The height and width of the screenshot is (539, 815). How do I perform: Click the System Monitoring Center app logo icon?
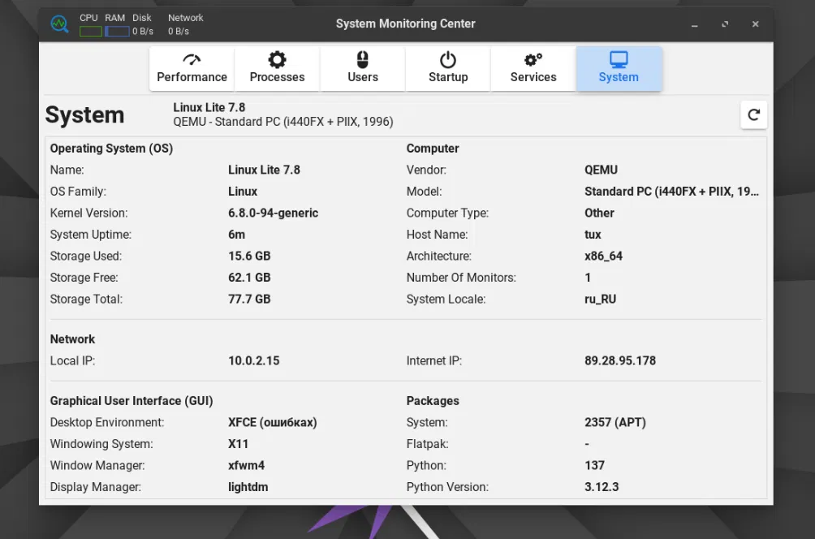point(59,24)
